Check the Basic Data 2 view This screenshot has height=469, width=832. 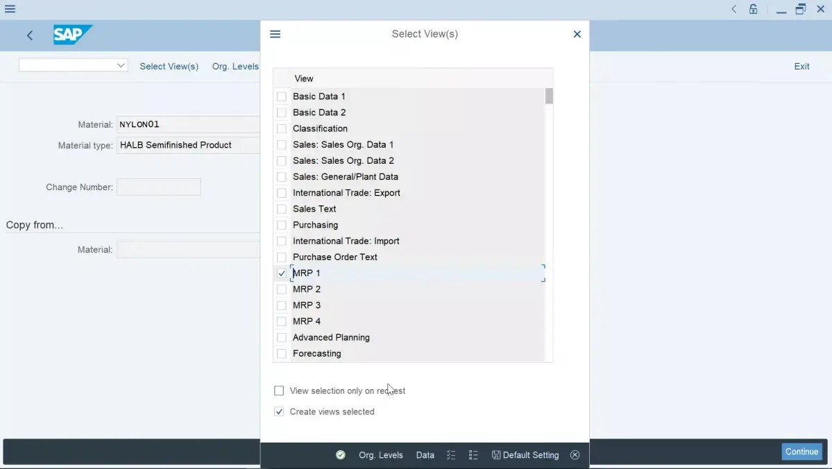click(282, 112)
